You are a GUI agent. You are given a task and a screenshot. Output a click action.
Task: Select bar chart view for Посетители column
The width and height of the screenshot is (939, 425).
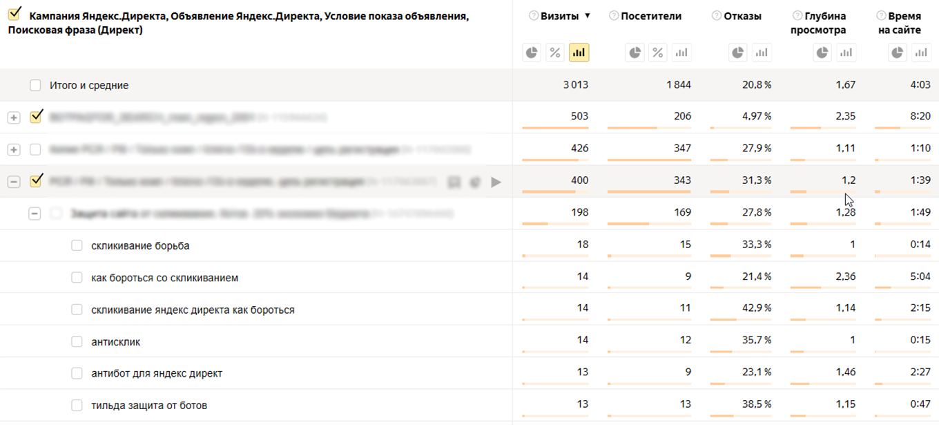(681, 52)
